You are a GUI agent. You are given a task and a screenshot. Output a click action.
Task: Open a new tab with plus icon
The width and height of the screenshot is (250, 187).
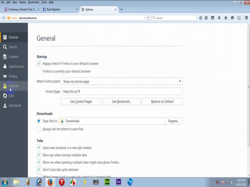tap(121, 10)
